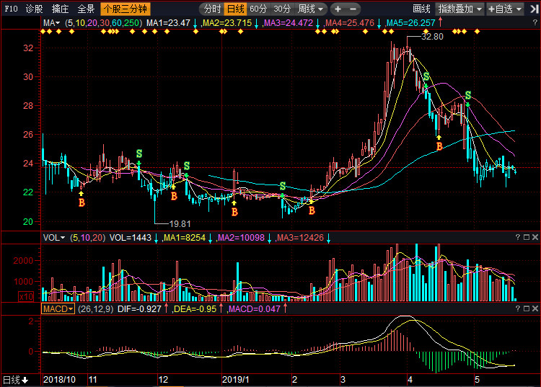
Task: Click the 19.81 low price label
Action: point(180,224)
